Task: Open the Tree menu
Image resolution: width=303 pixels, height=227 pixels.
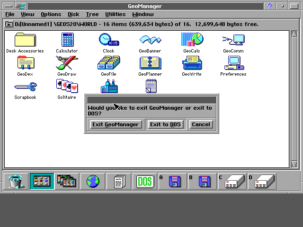Action: click(x=92, y=14)
